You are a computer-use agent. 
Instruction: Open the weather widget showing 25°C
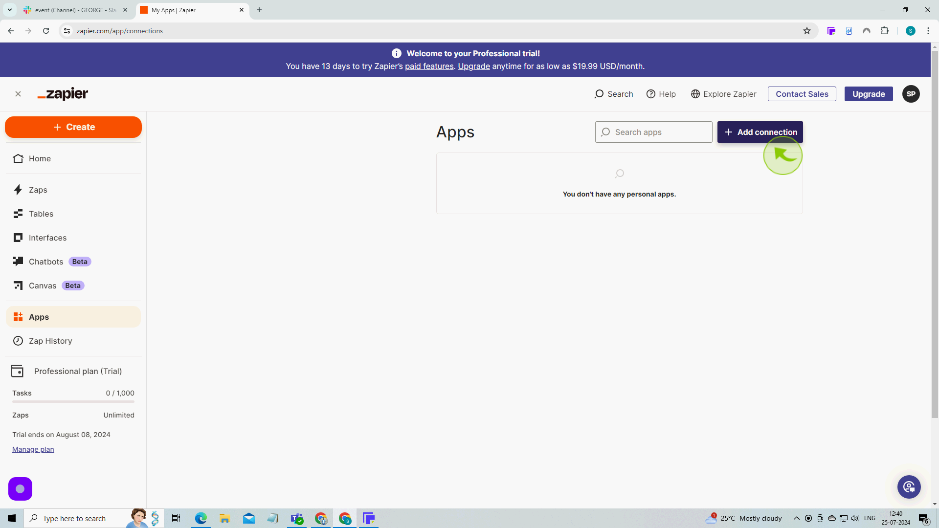744,518
